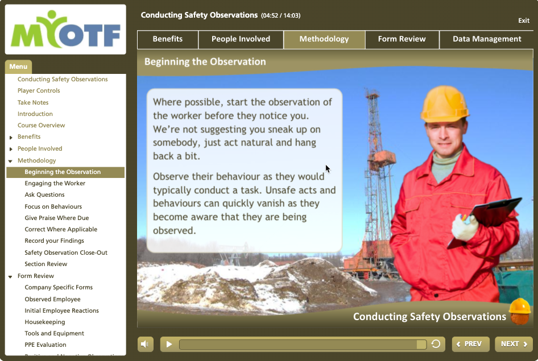Jump to Safety Observation Close-Out

(66, 252)
